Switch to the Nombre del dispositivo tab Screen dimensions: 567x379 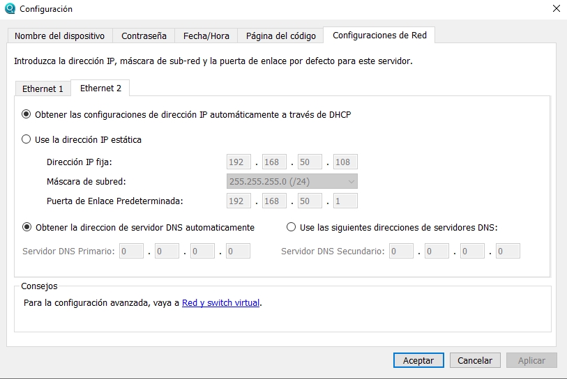point(59,36)
